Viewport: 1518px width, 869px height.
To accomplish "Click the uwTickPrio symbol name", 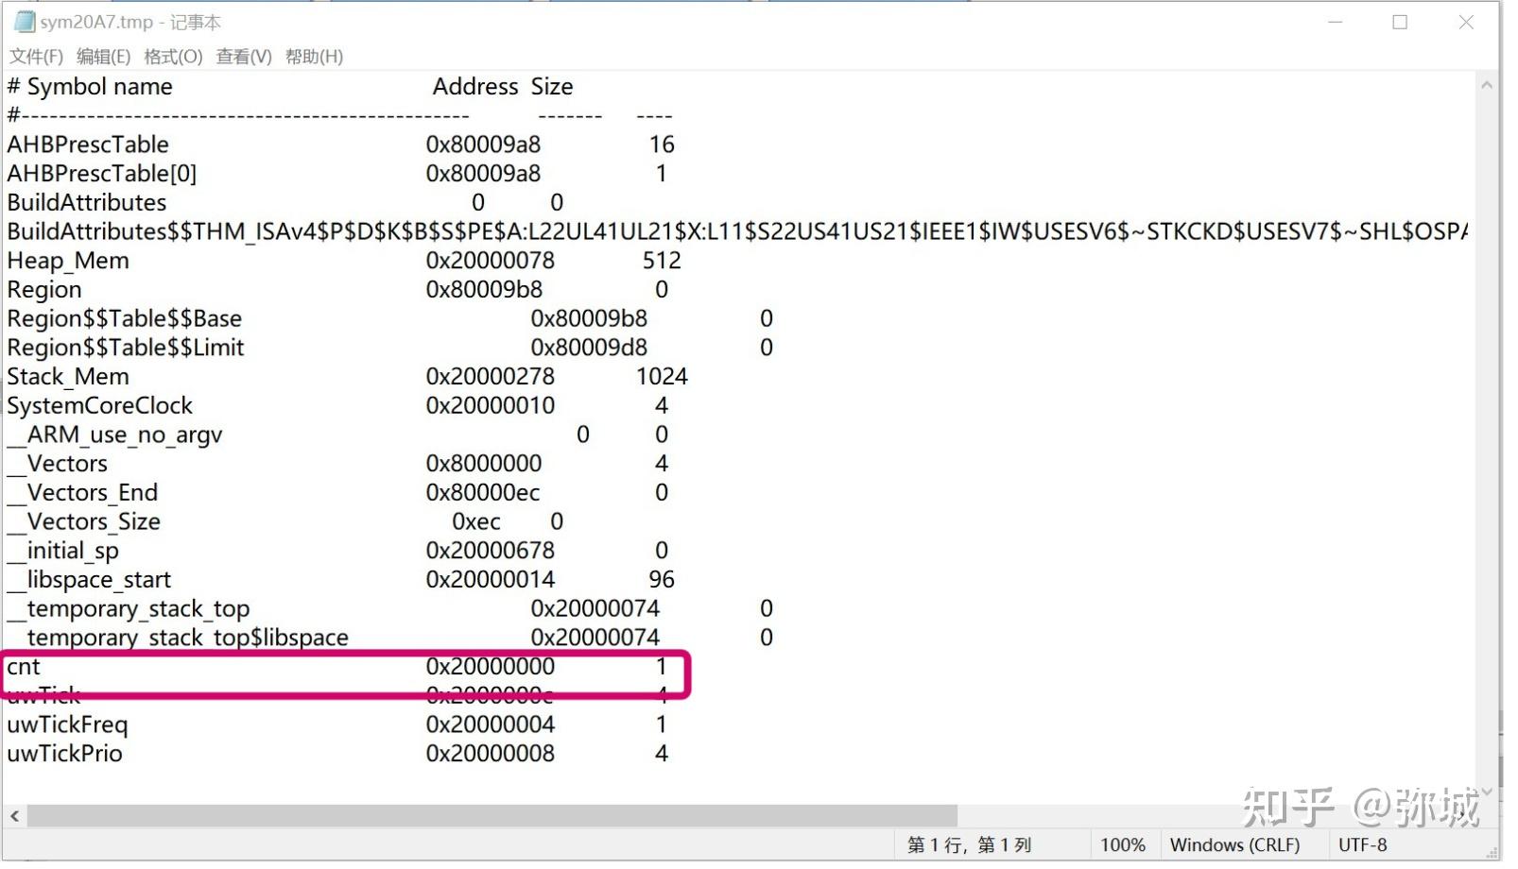I will (x=65, y=754).
